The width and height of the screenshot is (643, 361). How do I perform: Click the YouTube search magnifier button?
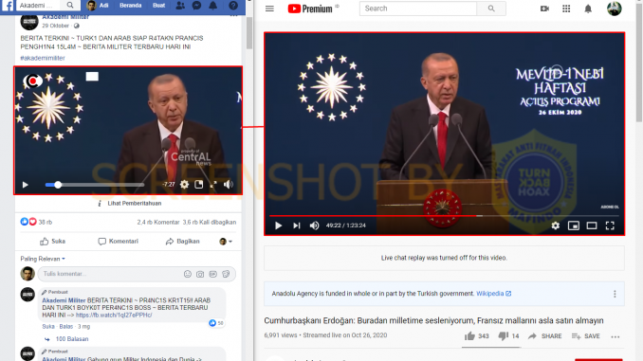tap(491, 9)
